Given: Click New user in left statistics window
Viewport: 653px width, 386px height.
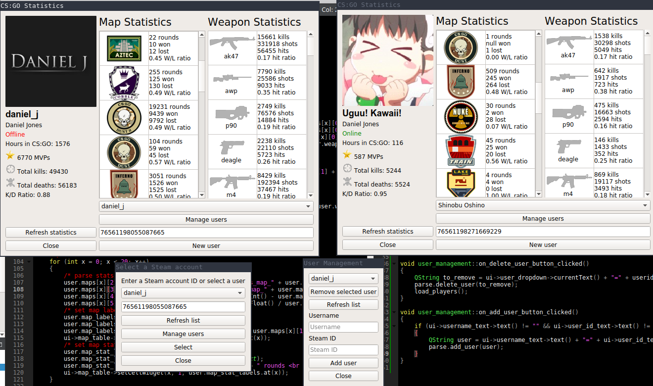Looking at the screenshot, I should pos(206,246).
